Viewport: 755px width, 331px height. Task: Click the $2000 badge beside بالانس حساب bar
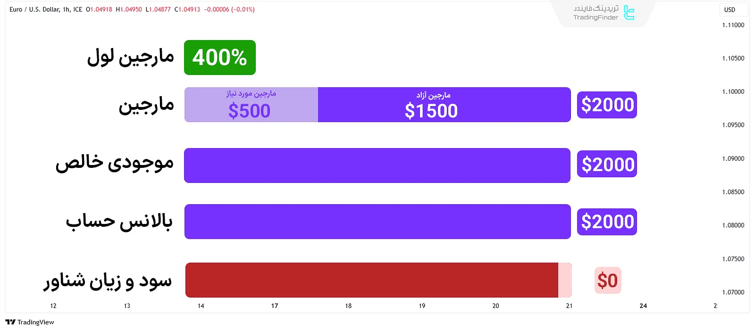(x=607, y=222)
